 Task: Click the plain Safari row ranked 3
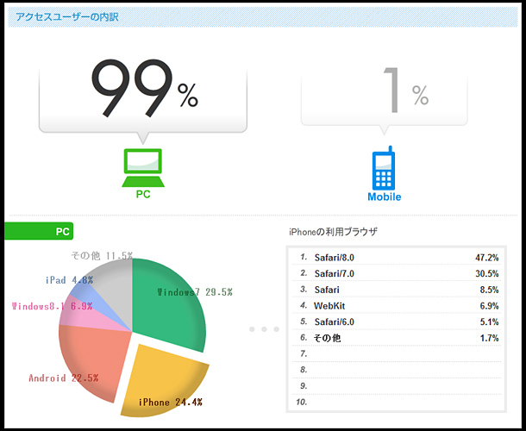pyautogui.click(x=397, y=290)
